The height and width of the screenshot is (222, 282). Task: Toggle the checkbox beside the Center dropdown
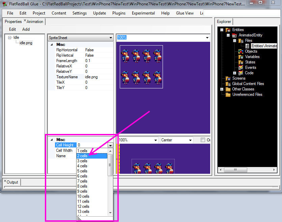203,140
